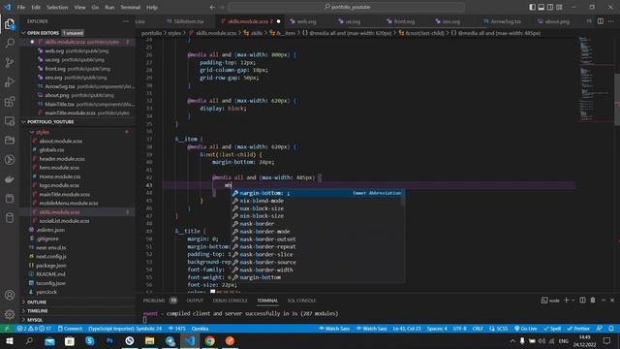This screenshot has width=620, height=349.
Task: Click the split editor right icon
Action: 601,21
